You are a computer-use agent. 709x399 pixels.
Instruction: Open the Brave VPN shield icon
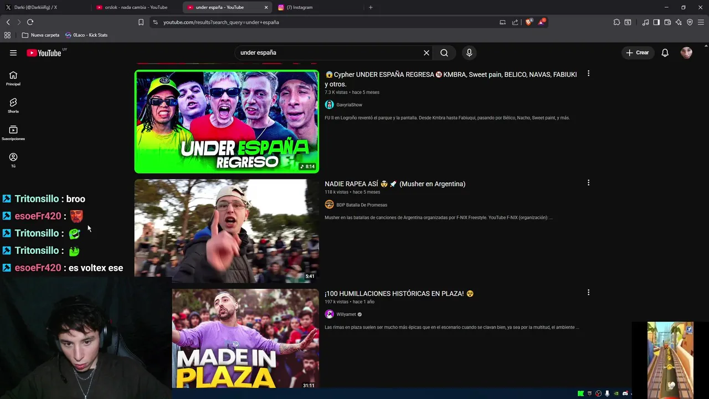(690, 22)
